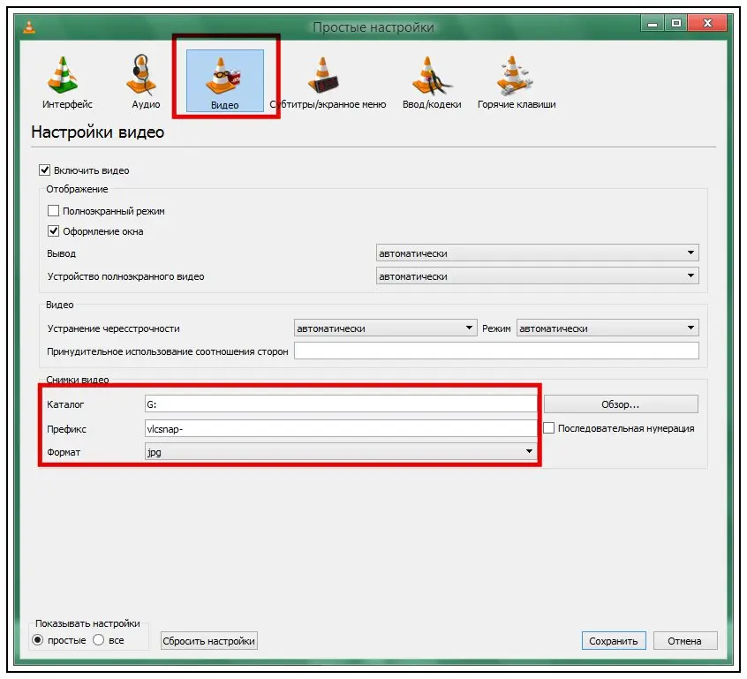Click the соотношения сторон input field
The height and width of the screenshot is (679, 747).
[496, 351]
